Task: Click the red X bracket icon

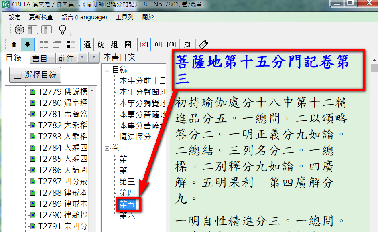Action: (144, 44)
